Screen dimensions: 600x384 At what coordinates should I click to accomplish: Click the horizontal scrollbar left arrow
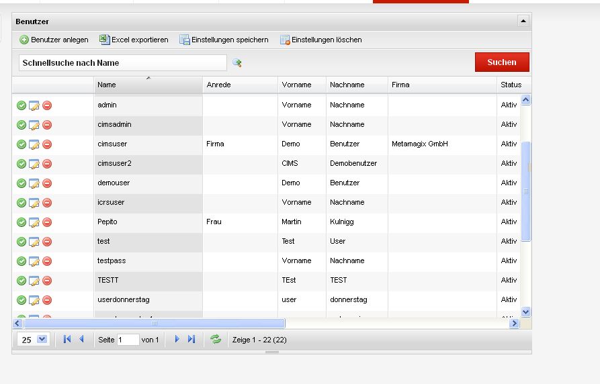pyautogui.click(x=17, y=324)
